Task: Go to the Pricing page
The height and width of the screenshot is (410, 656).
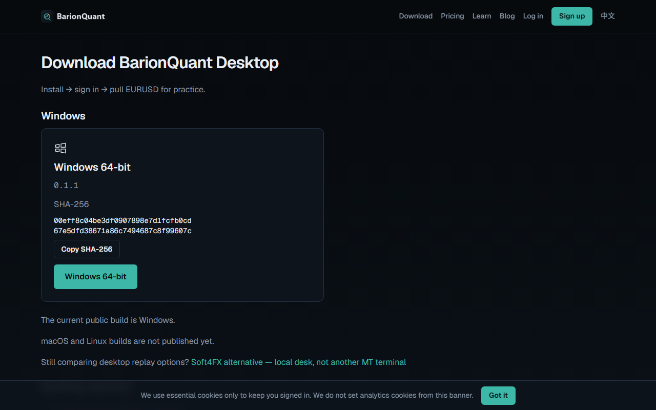Action: (453, 16)
